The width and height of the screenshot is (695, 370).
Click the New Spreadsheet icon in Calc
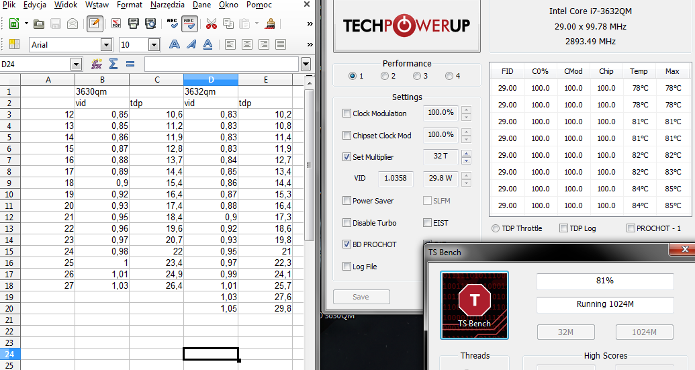click(x=14, y=24)
